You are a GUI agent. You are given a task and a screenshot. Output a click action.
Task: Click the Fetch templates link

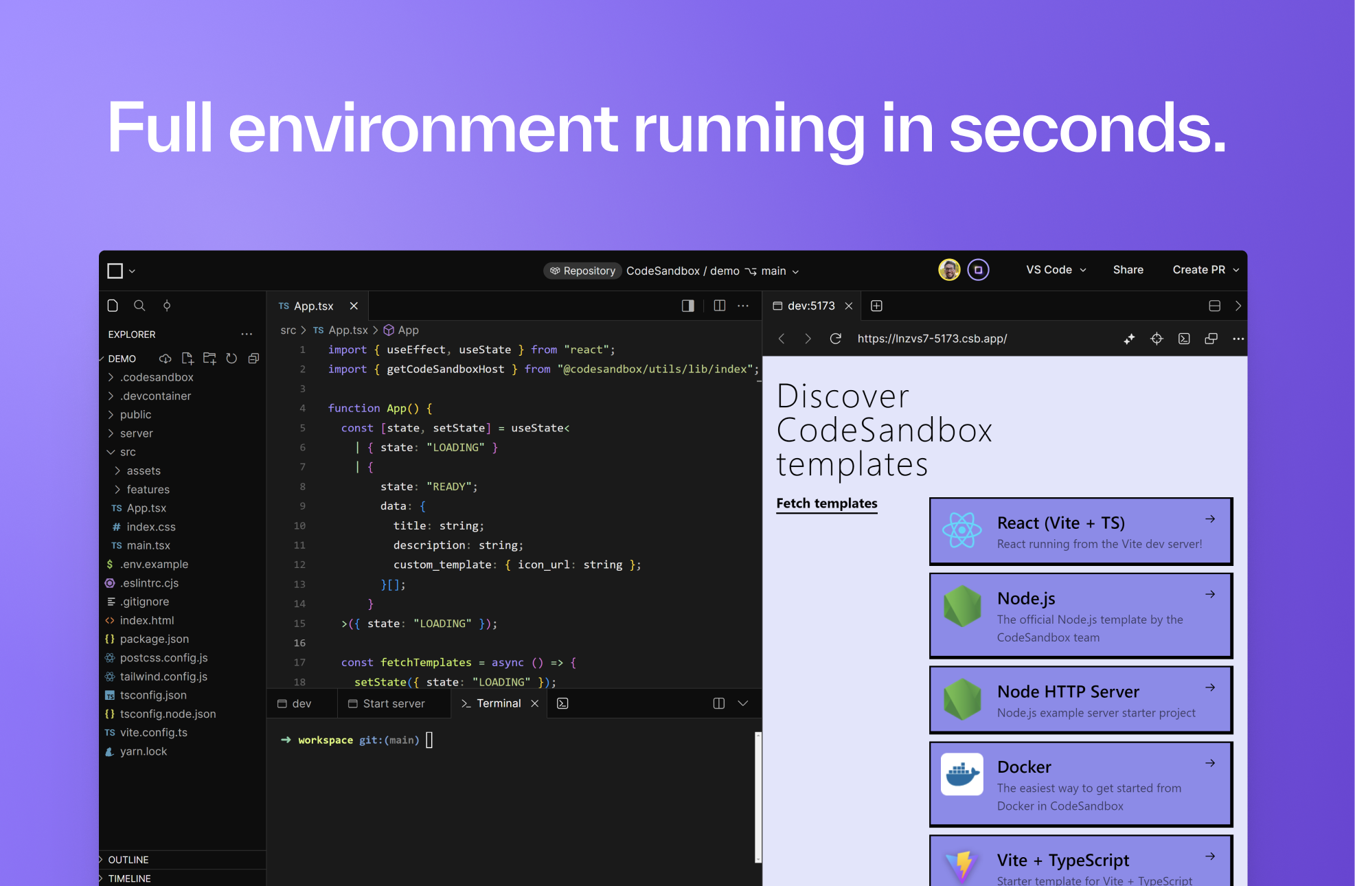(x=827, y=503)
